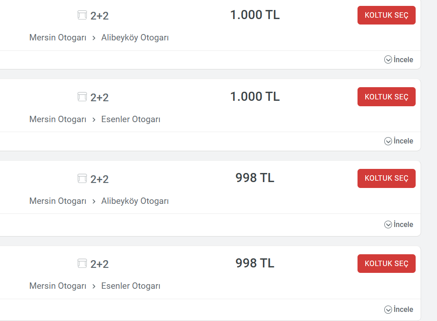Click Mersin Otogarı on 1.000 TL Esenler trip

pos(58,119)
